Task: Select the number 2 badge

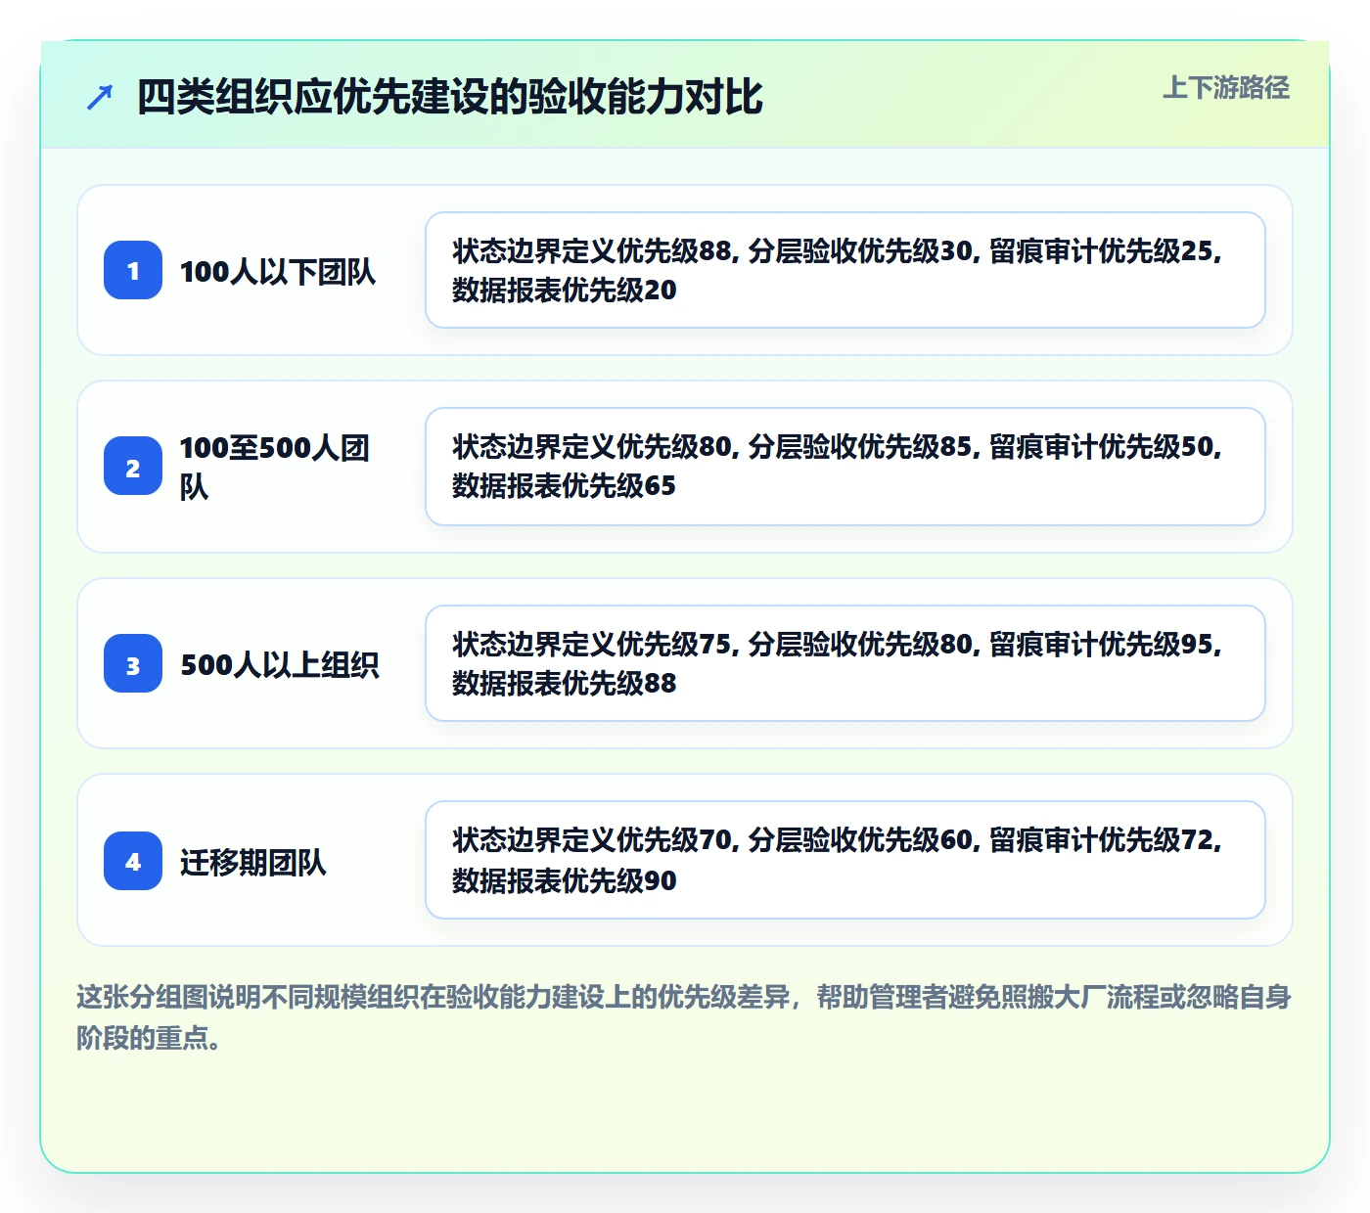Action: (x=133, y=467)
